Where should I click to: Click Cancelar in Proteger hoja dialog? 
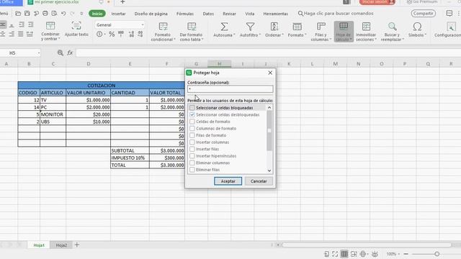pos(259,181)
